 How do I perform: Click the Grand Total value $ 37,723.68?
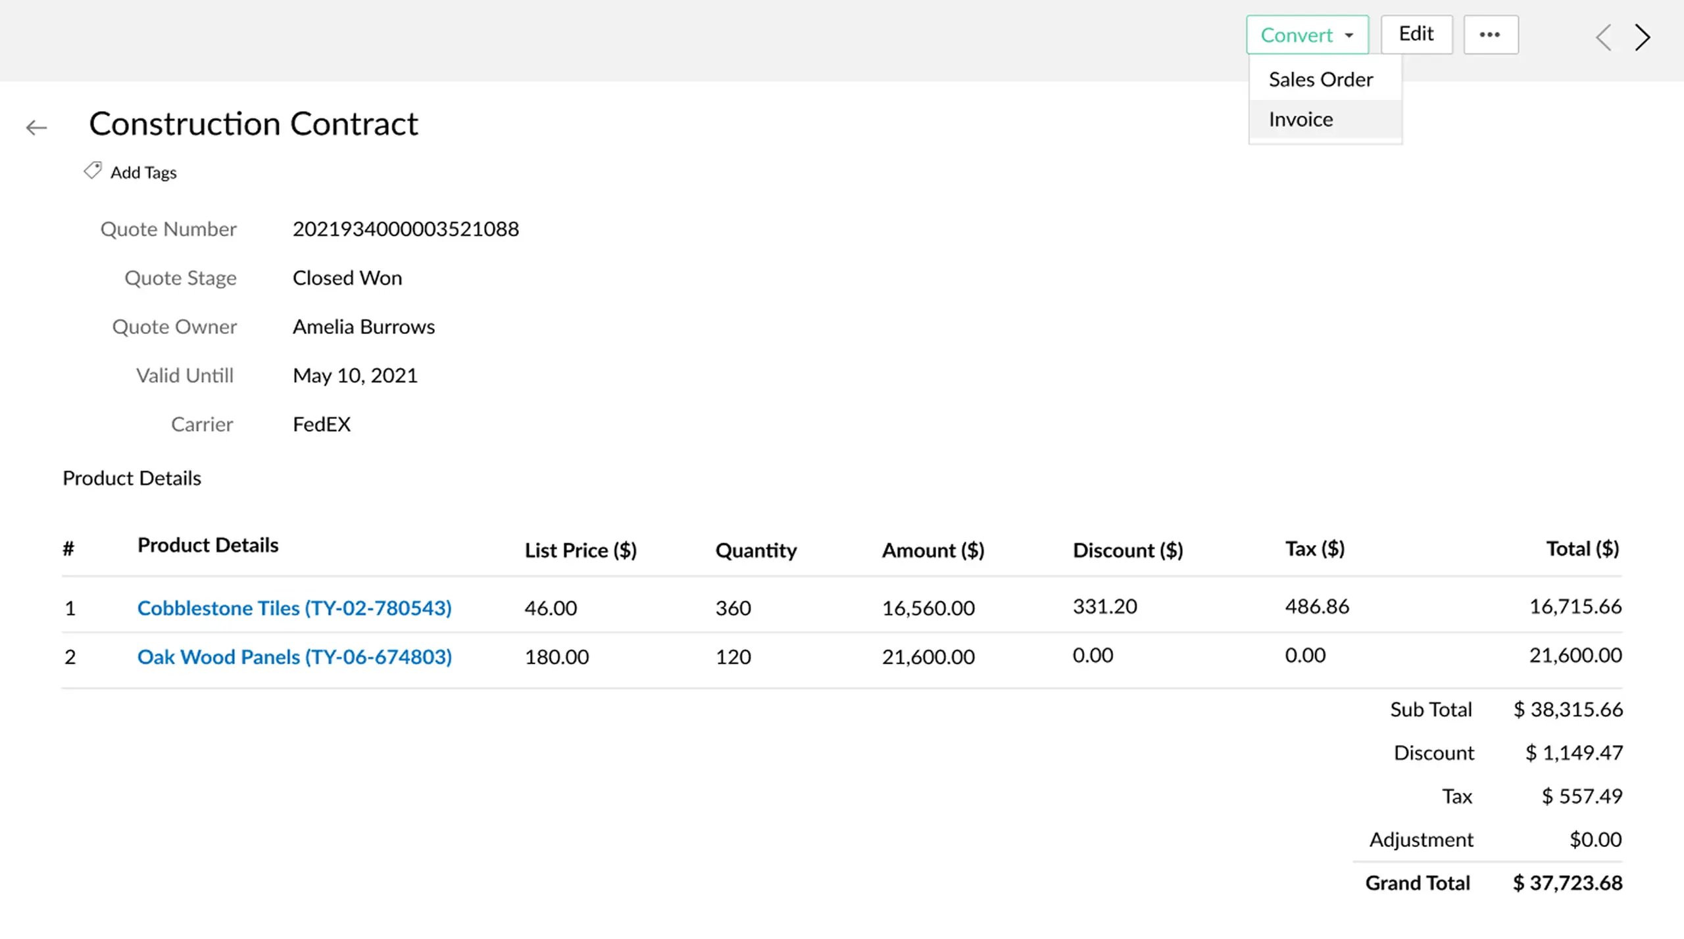1568,883
